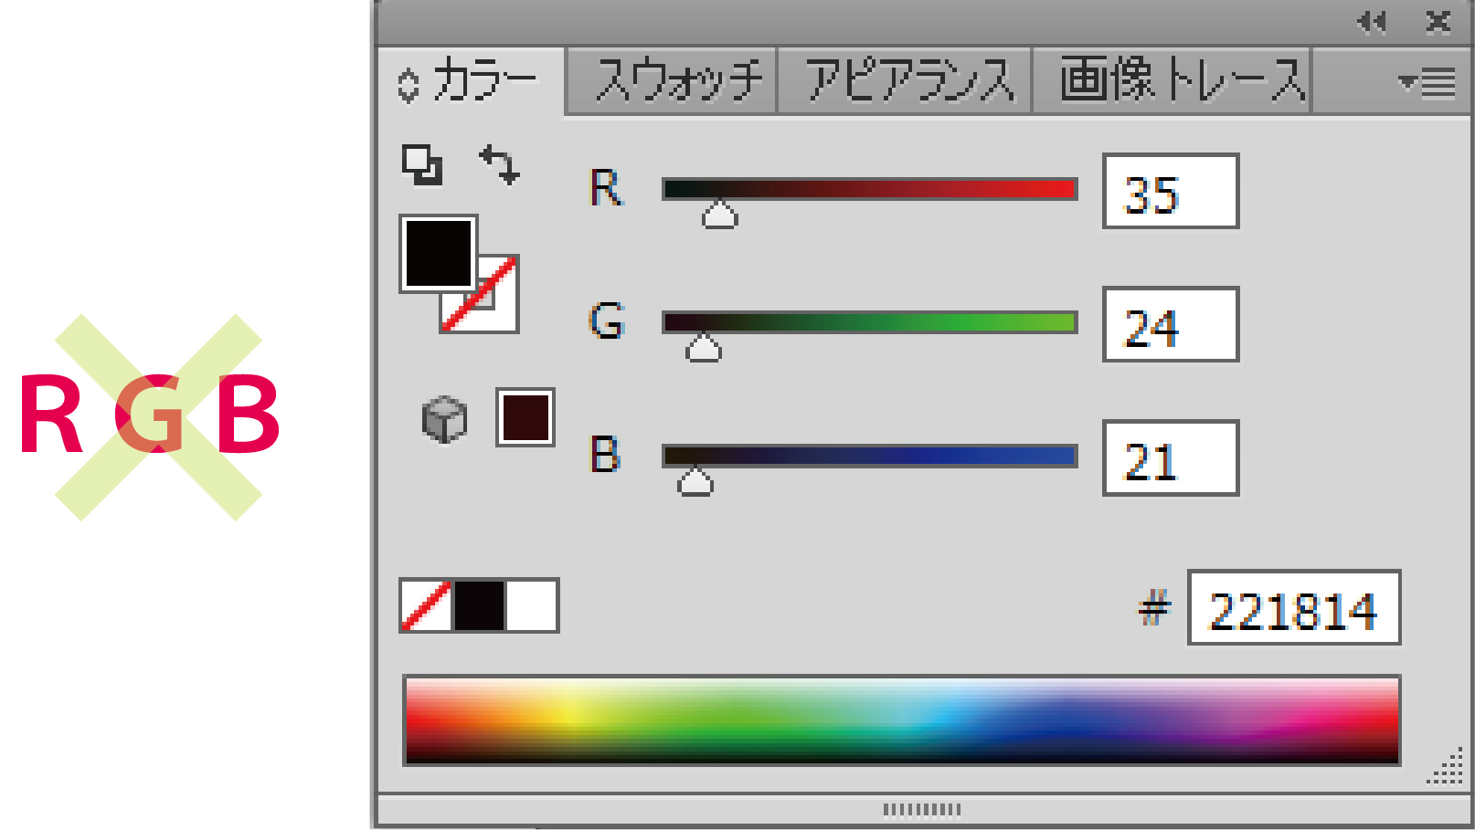Click the out-of-web-color warning cube icon
Screen dimensions: 1475x830
[445, 419]
